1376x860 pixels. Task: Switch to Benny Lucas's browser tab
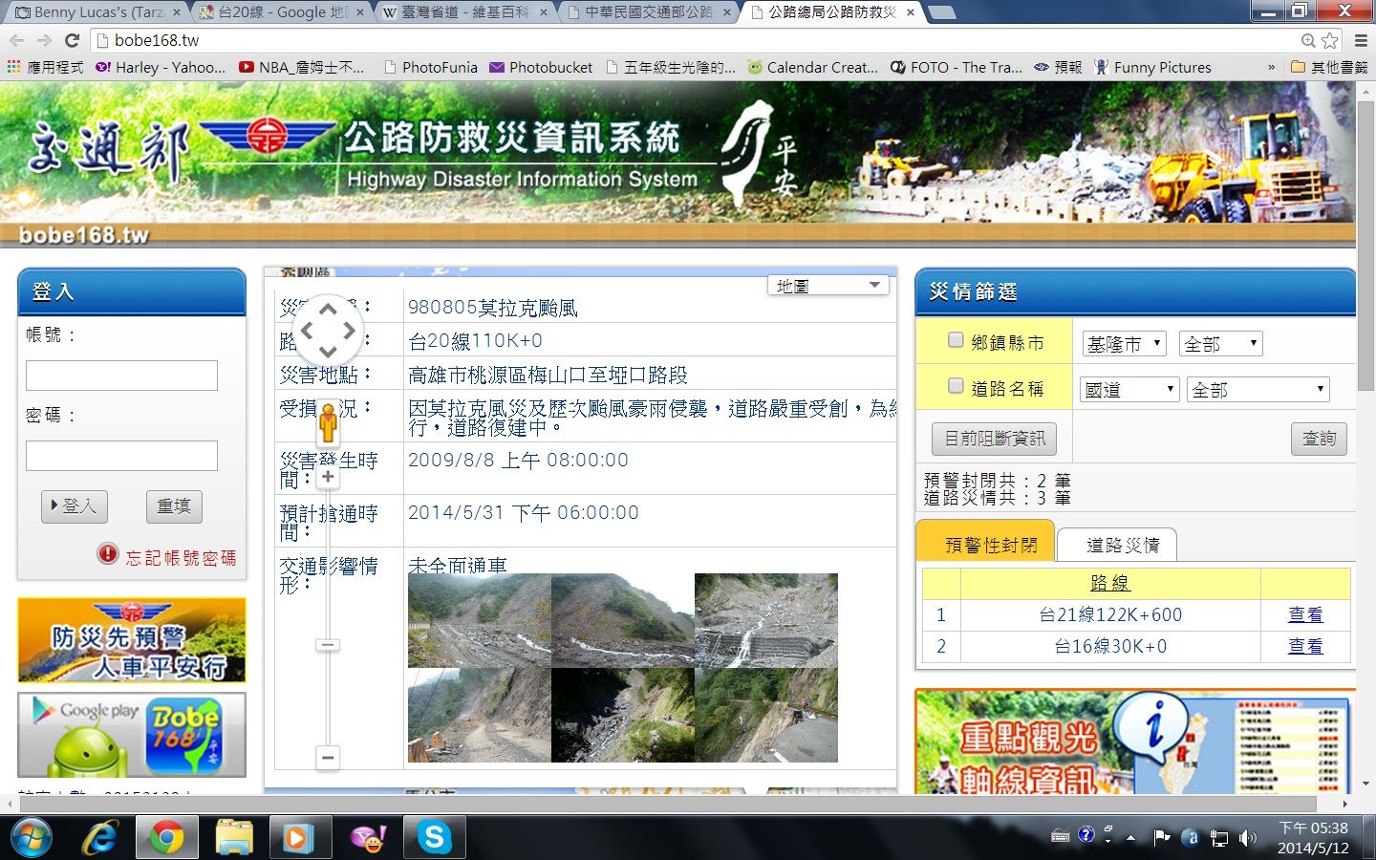[96, 12]
